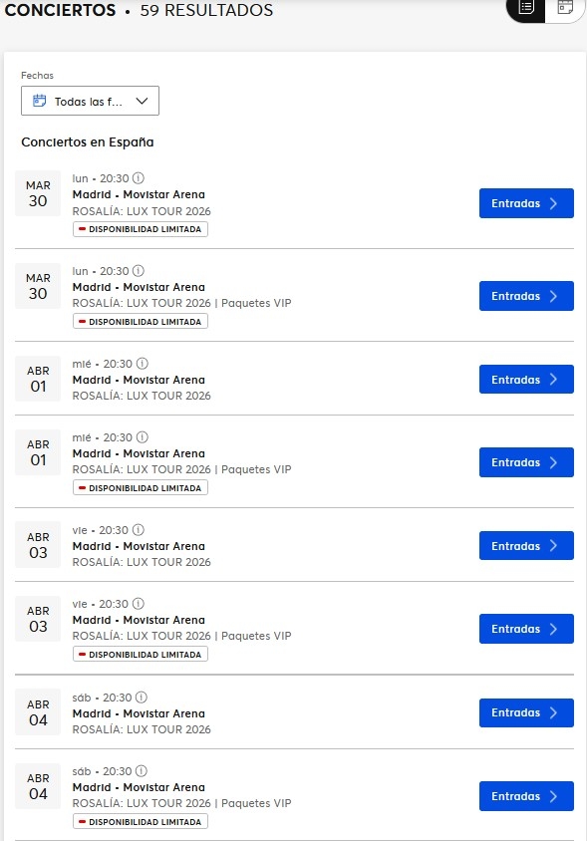Screen dimensions: 587x841
Task: Click Entradas for the Mar 30 concert
Action: 526,202
